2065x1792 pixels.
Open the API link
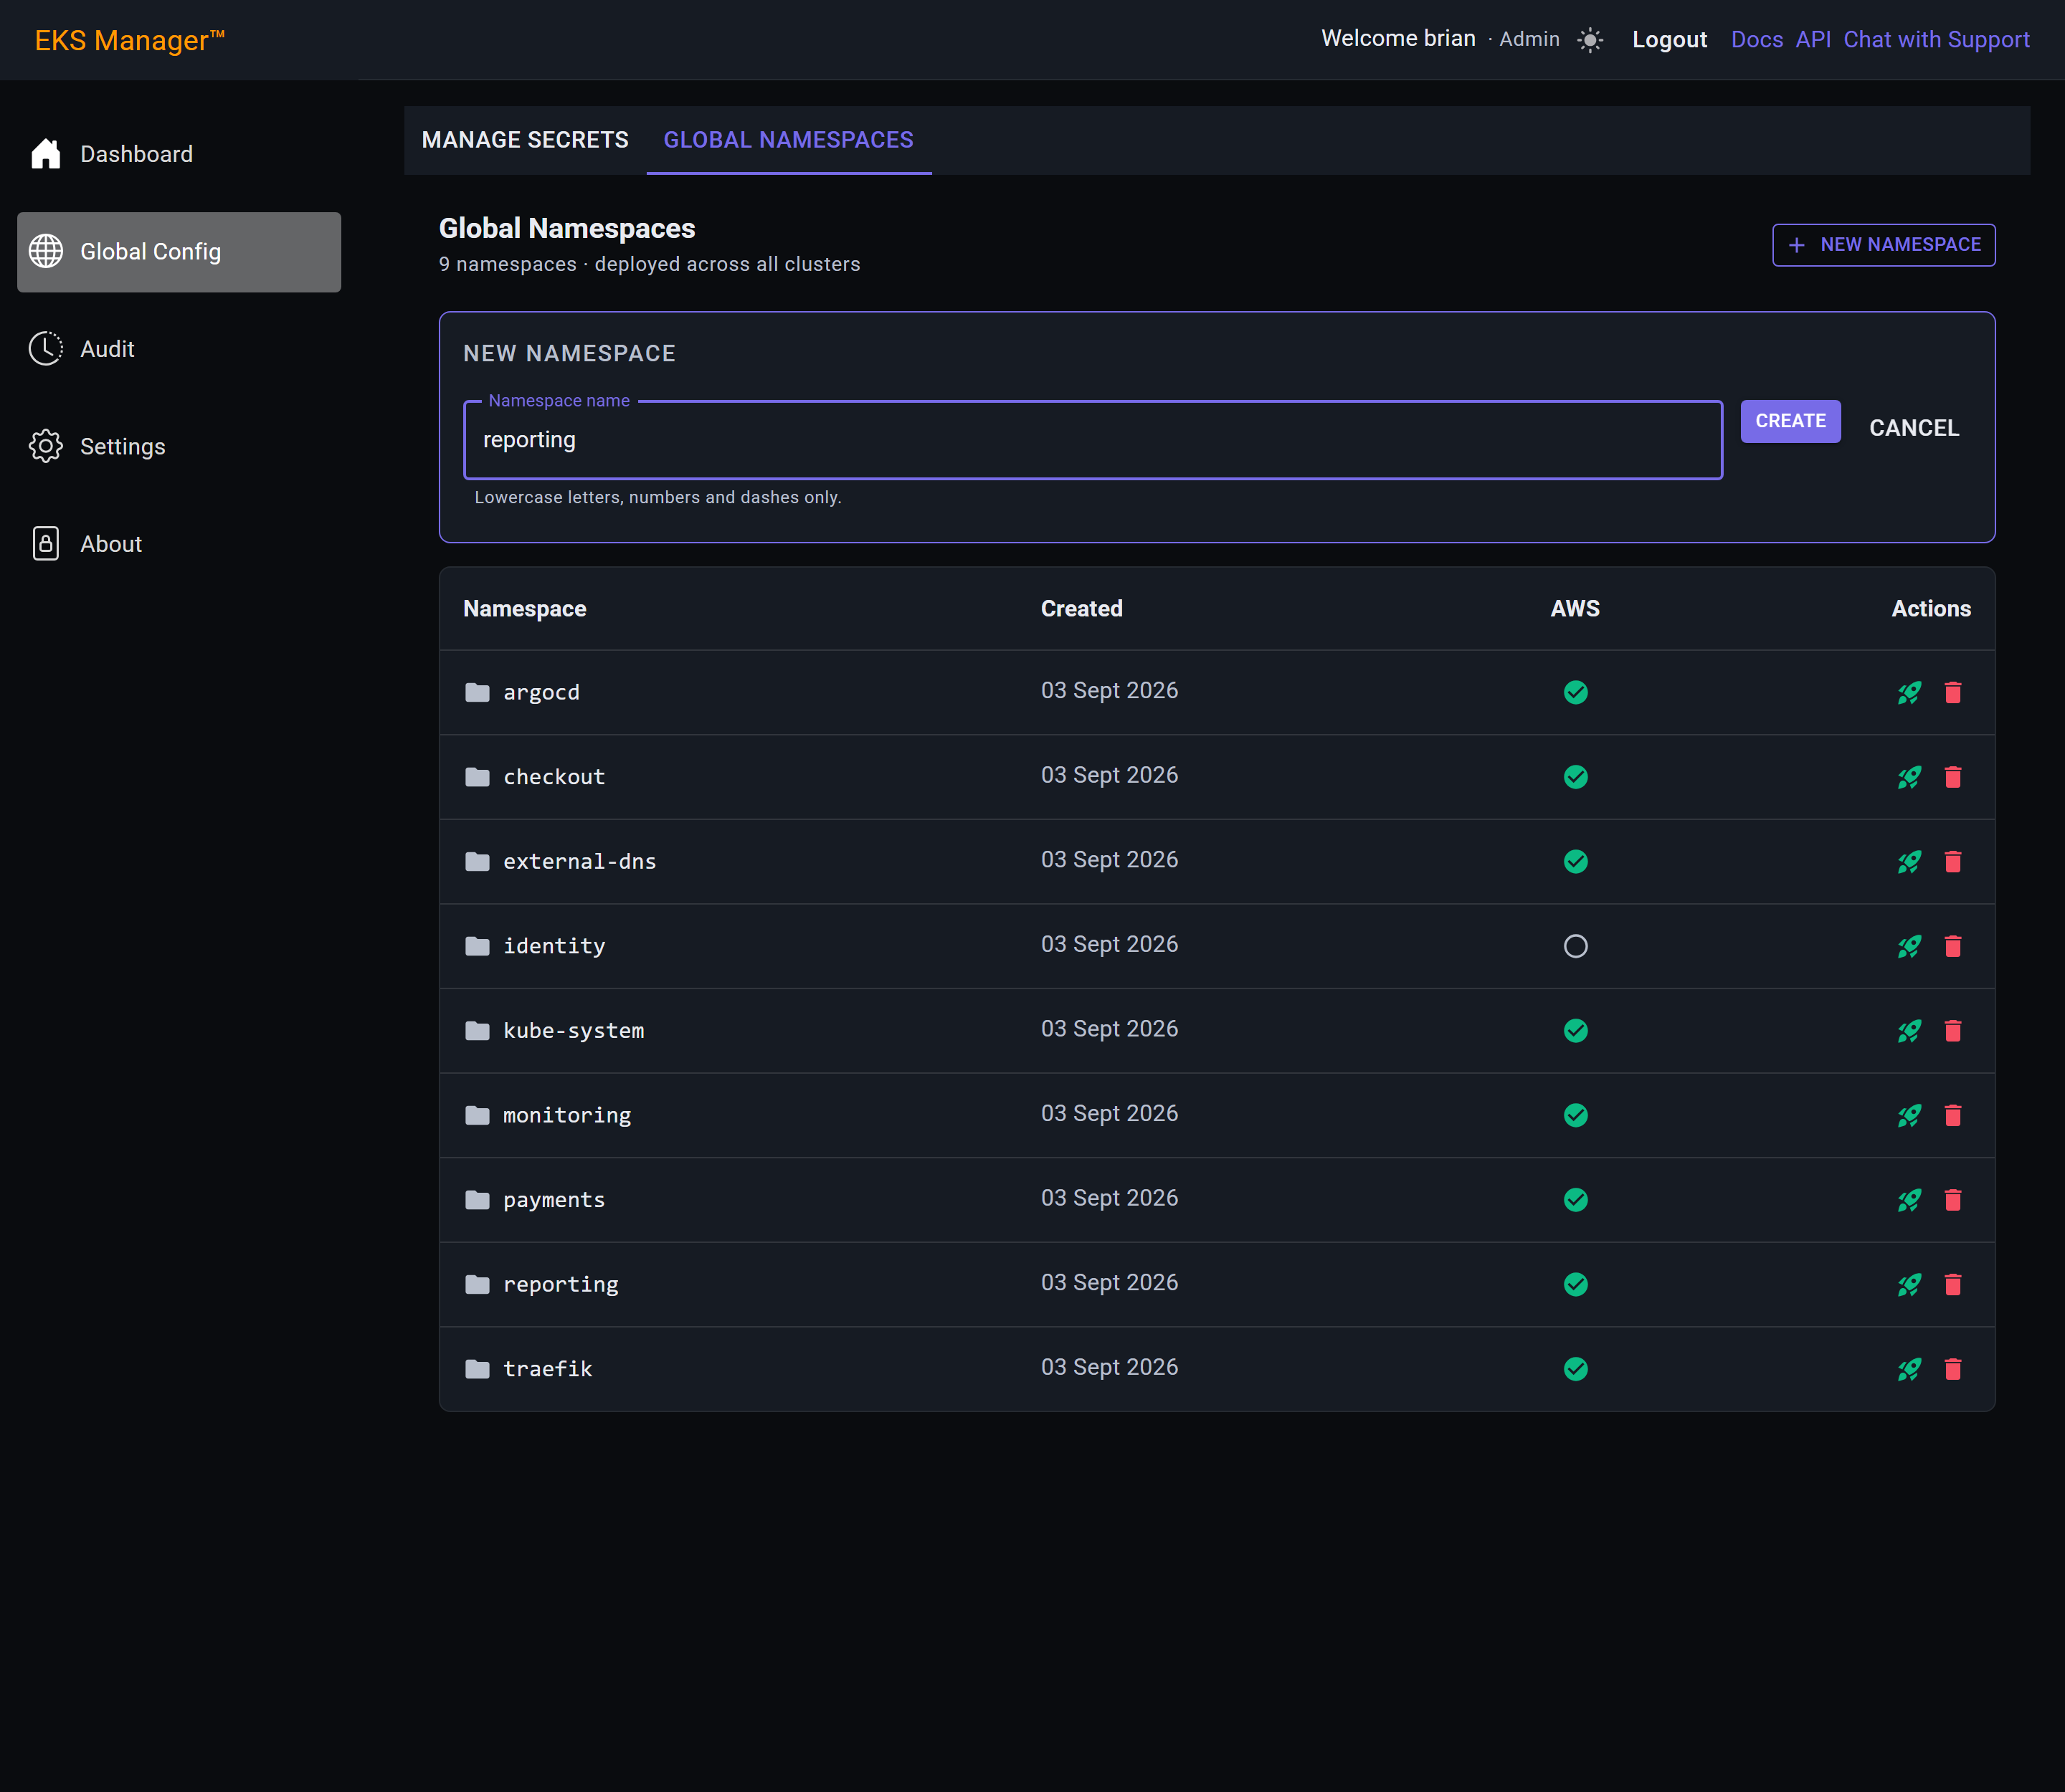click(1813, 40)
